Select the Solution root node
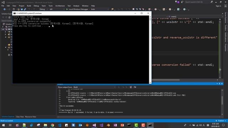Viewport: 228px width, 128px height. 7,24
